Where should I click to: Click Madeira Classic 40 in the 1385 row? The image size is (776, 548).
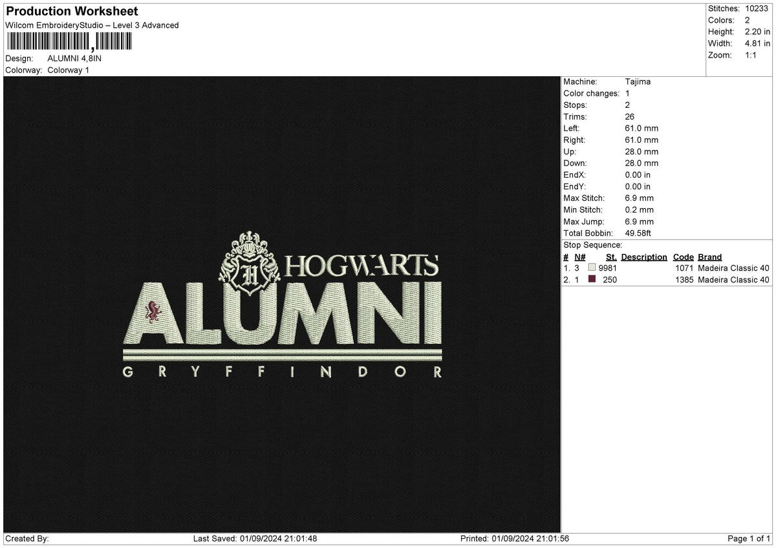coord(734,279)
